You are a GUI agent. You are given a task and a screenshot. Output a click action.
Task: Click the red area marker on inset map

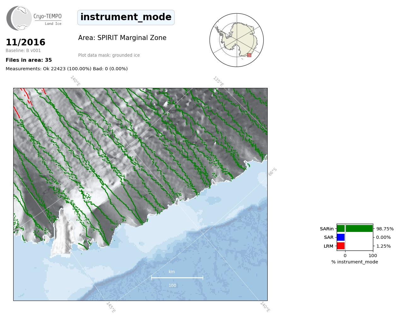[x=249, y=55]
